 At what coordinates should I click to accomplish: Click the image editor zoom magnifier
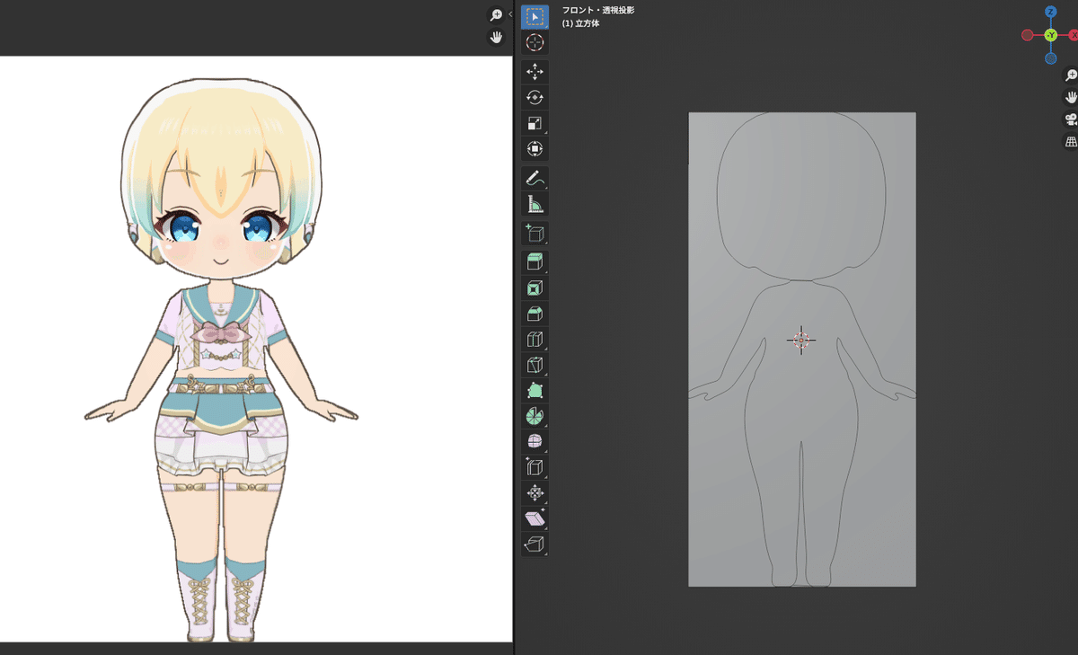pos(496,15)
